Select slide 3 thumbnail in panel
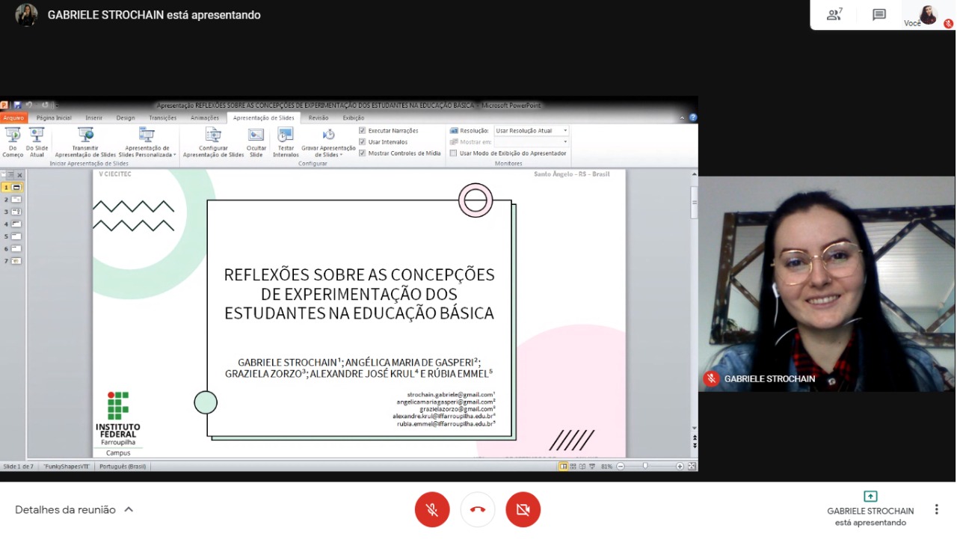957x540 pixels. [16, 212]
